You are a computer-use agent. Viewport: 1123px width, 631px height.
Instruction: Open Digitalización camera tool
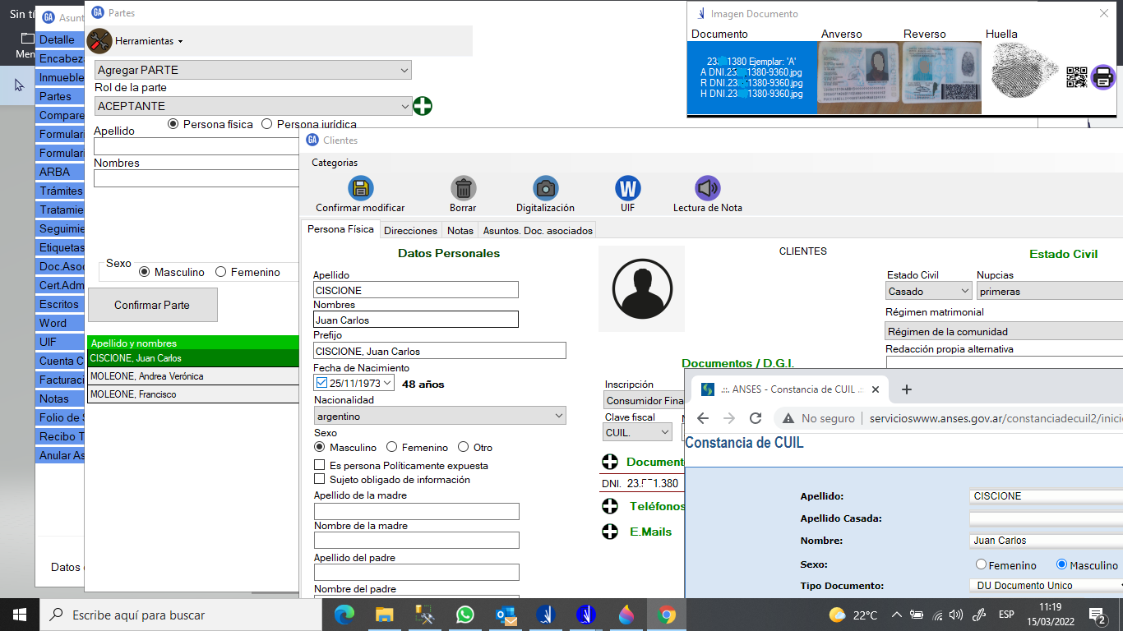(545, 188)
